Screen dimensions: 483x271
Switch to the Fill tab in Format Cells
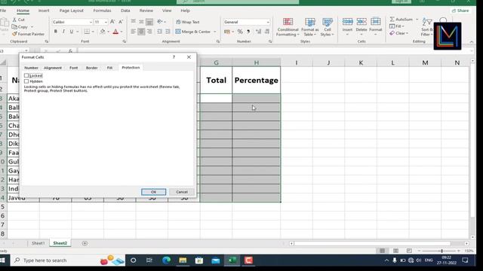109,68
